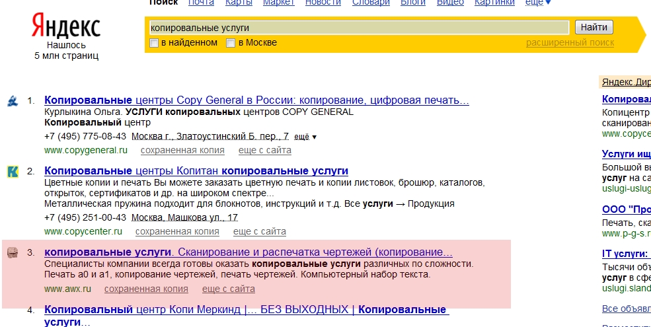Click the "5 млн страниц" result count

coord(67,55)
